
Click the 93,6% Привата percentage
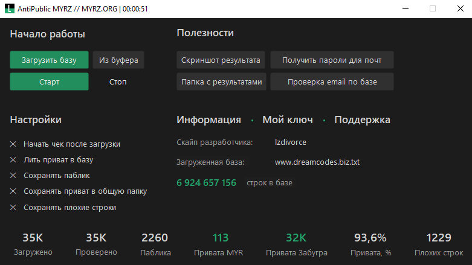pos(370,238)
